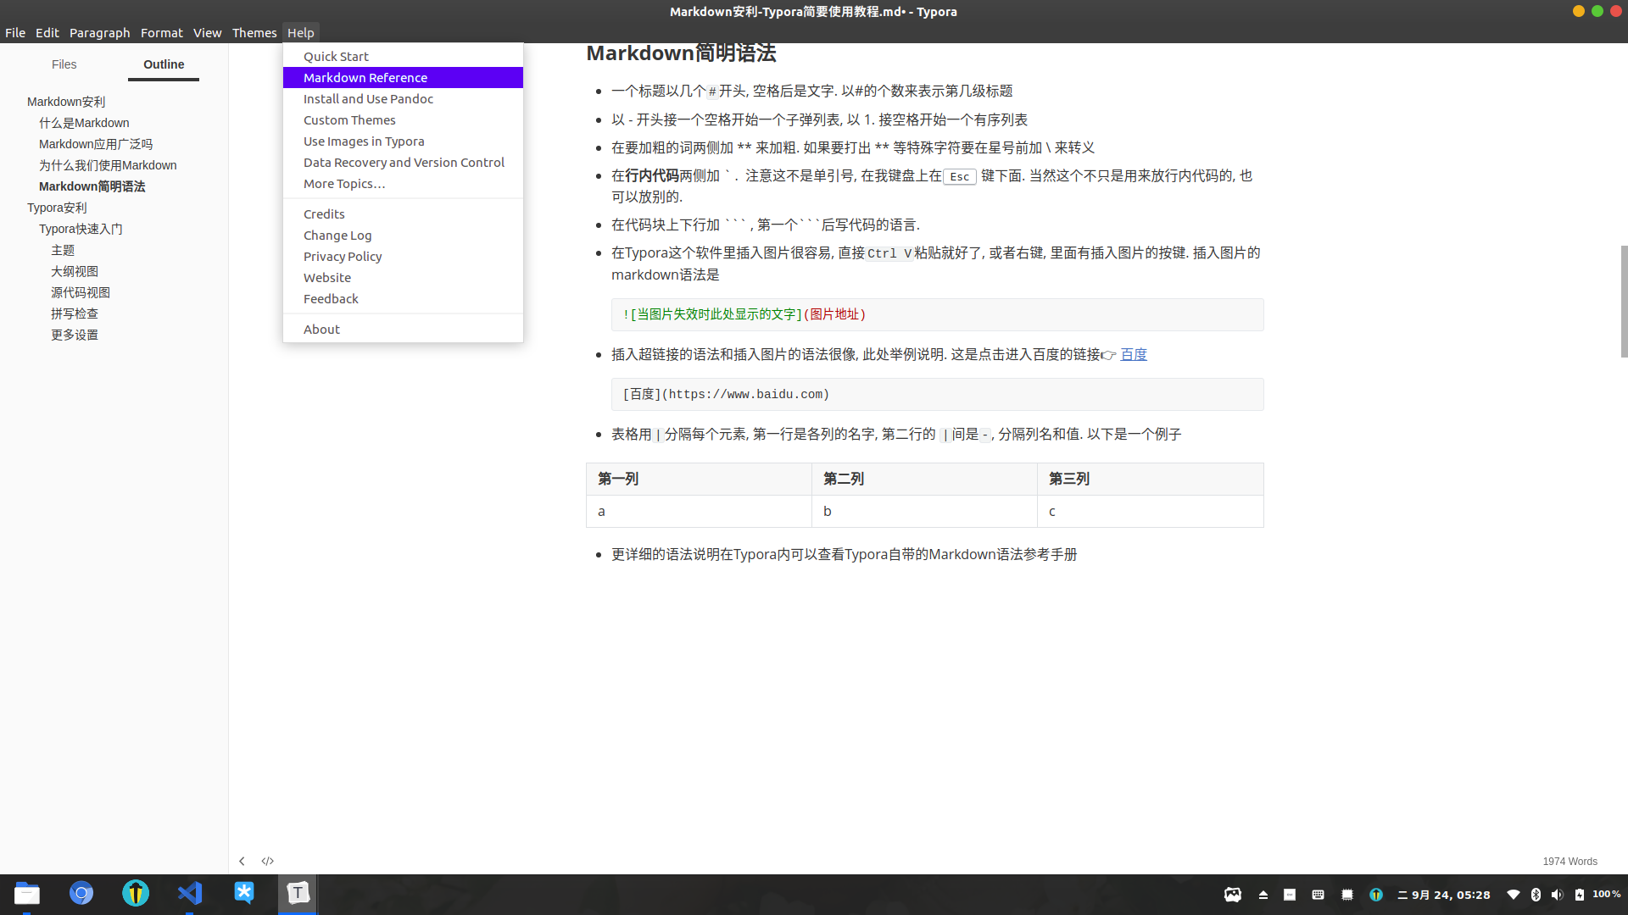Open the Format menu
The image size is (1628, 915).
click(161, 33)
